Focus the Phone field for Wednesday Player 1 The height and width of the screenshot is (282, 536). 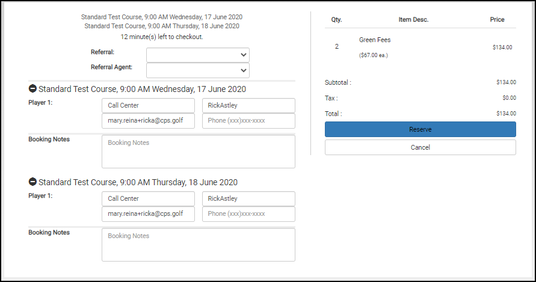(248, 121)
